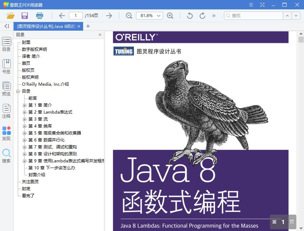Jump to 关注图灵 in outline
The height and width of the screenshot is (231, 304).
point(30,182)
